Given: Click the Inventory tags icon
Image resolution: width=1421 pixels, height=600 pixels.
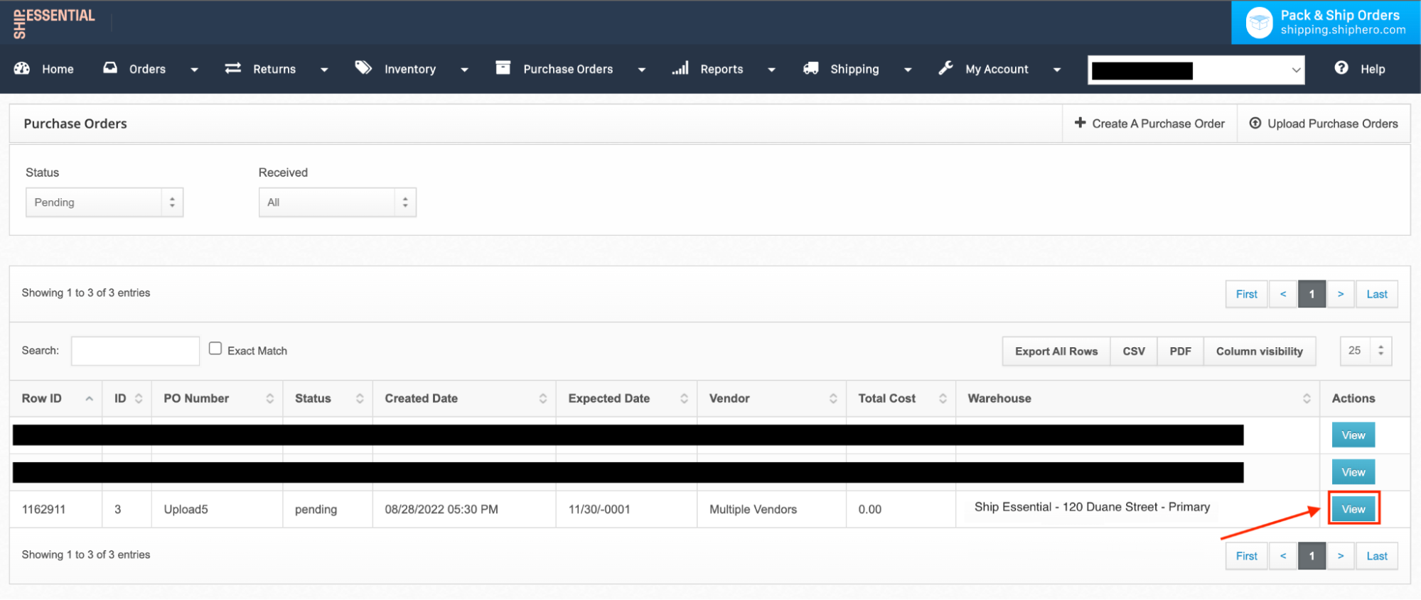Looking at the screenshot, I should 363,67.
